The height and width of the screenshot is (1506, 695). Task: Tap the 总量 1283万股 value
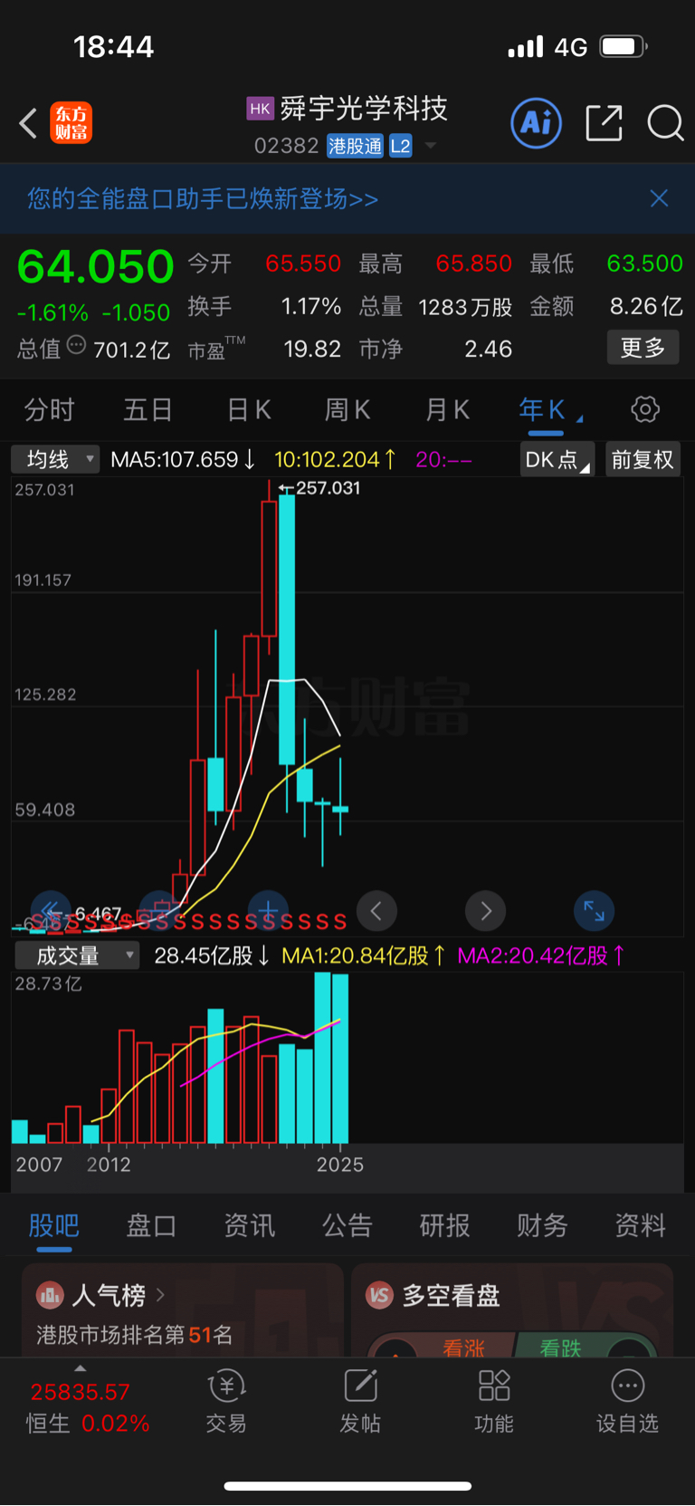[465, 307]
